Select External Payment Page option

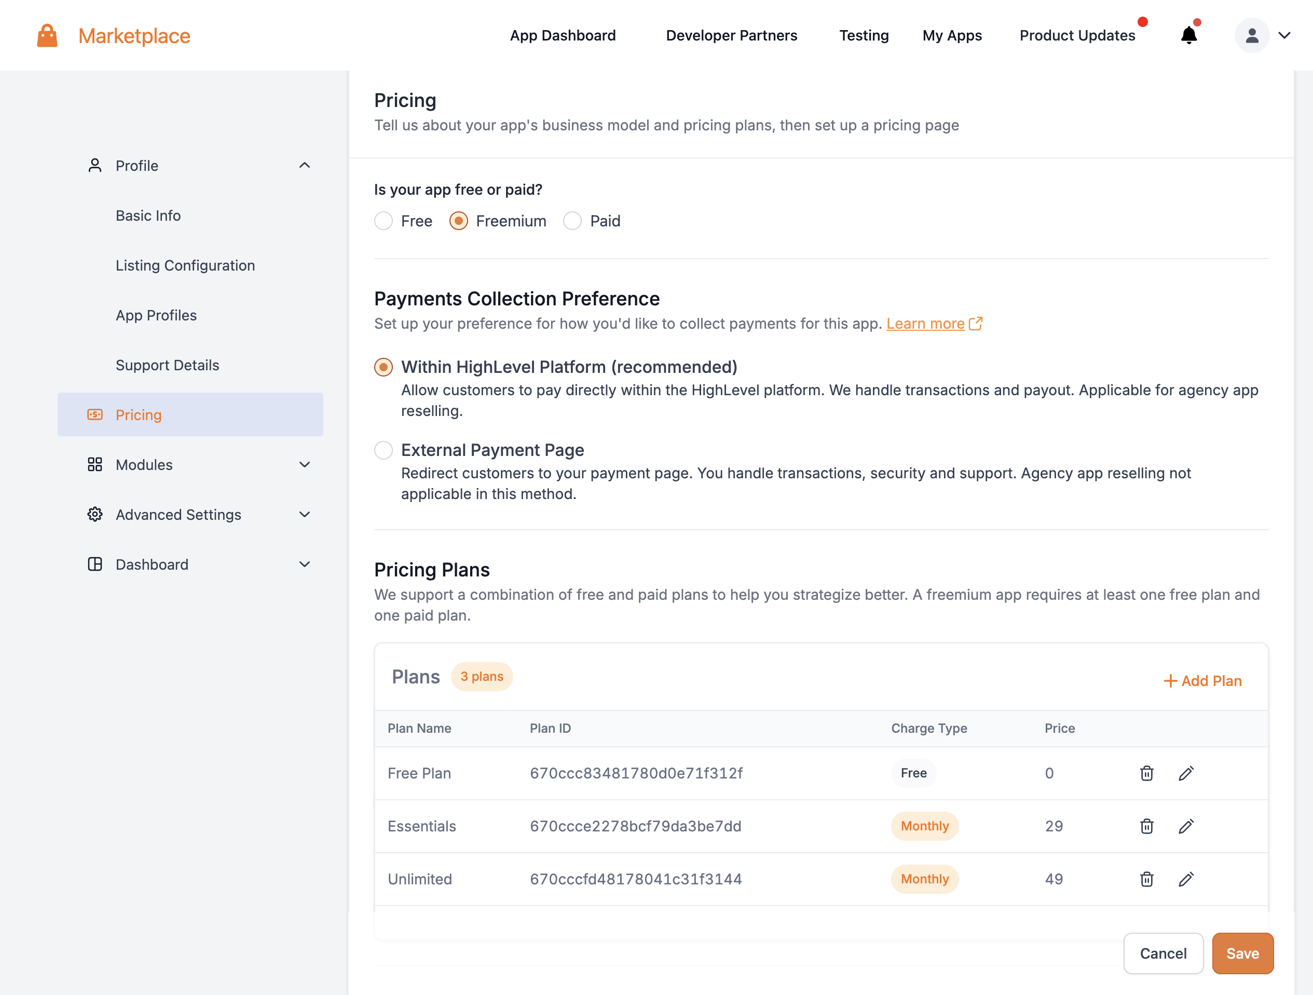pyautogui.click(x=384, y=450)
